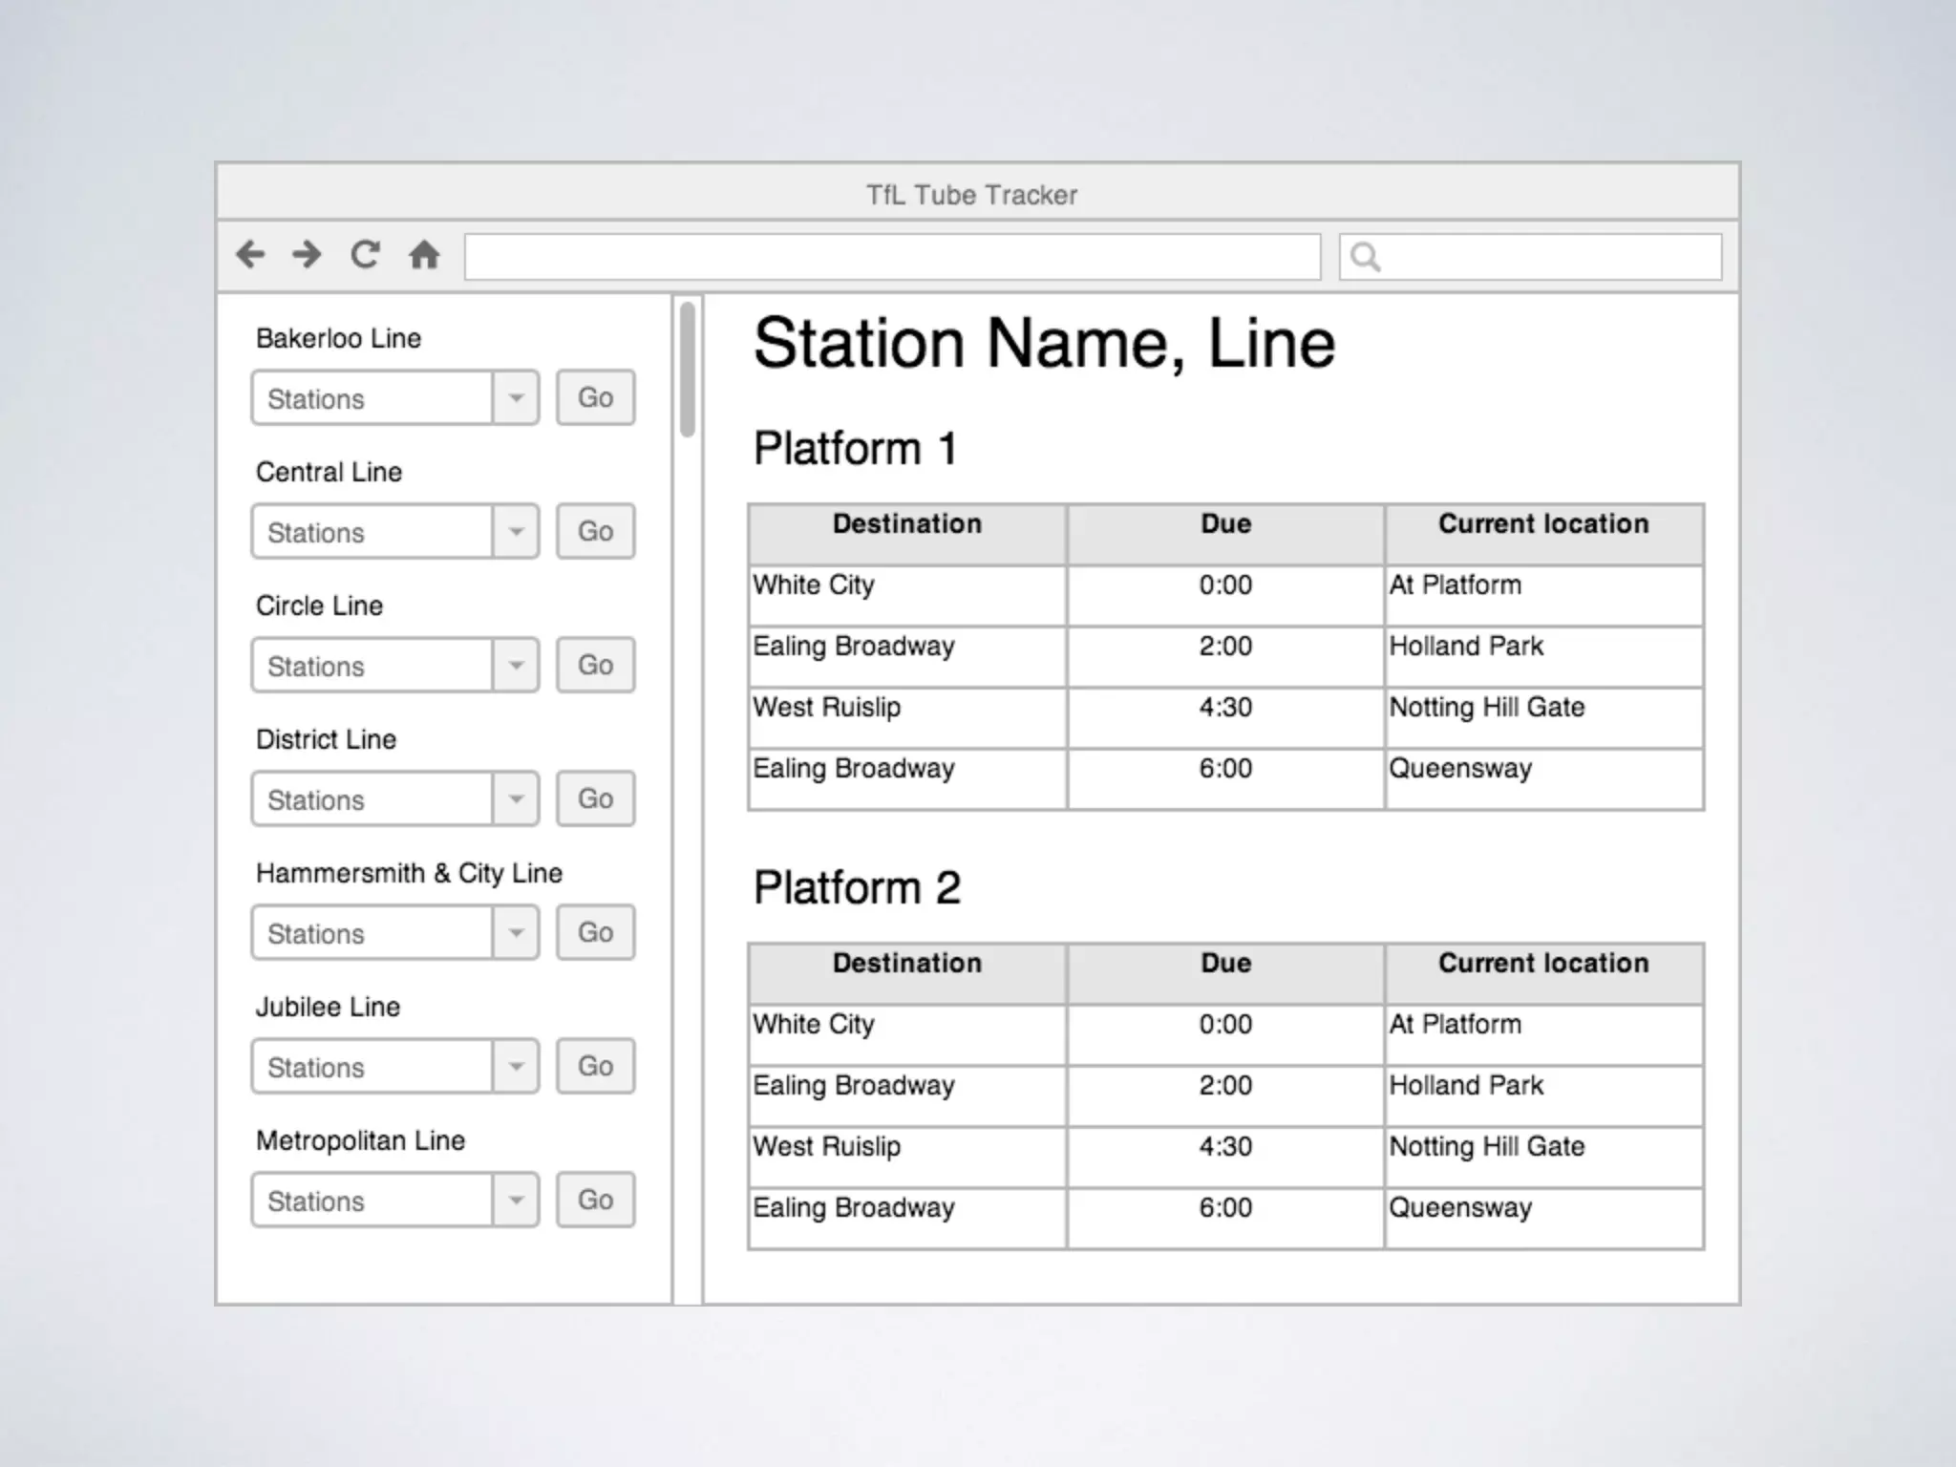Screen dimensions: 1956x1467
Task: Click the magnifier search icon
Action: click(1366, 257)
